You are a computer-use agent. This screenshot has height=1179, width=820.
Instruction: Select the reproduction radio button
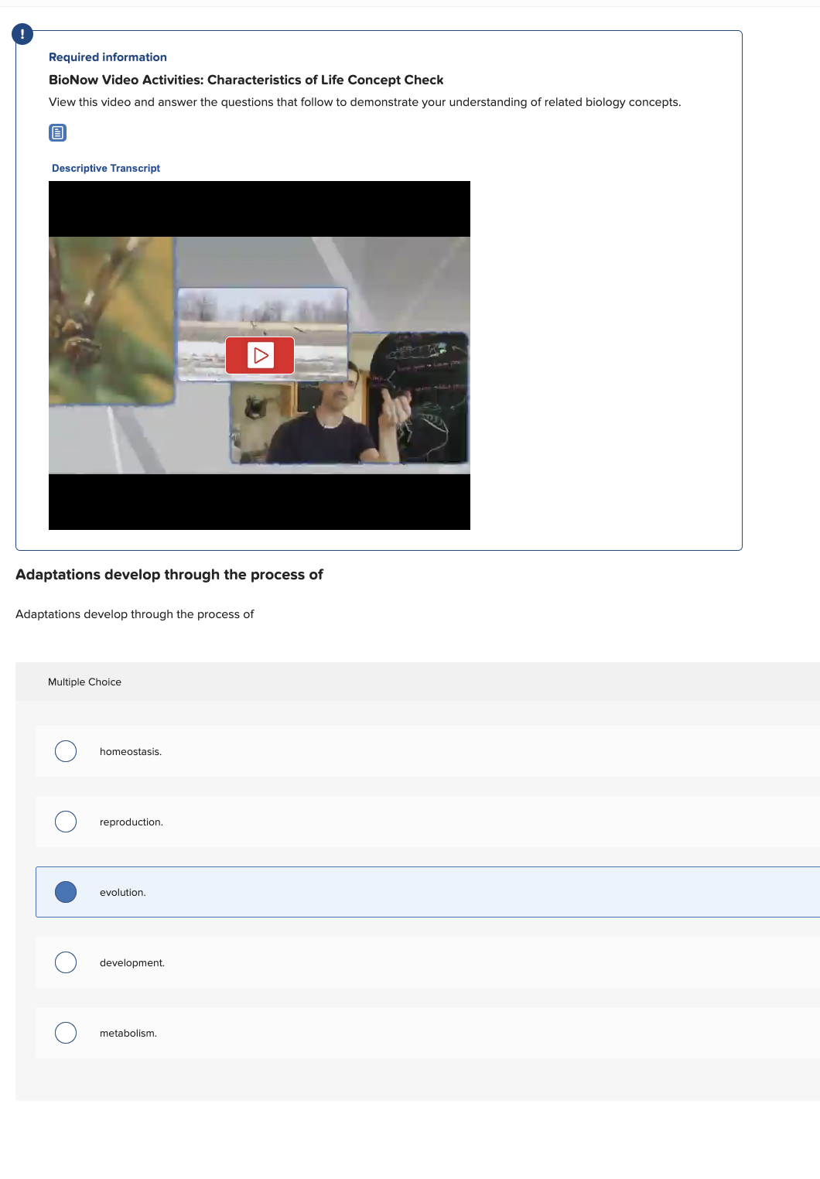click(x=66, y=822)
